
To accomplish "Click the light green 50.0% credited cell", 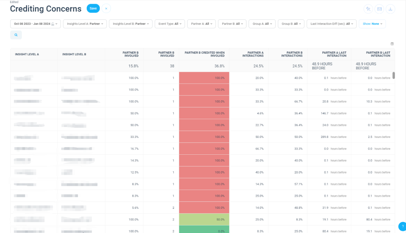I will point(204,220).
